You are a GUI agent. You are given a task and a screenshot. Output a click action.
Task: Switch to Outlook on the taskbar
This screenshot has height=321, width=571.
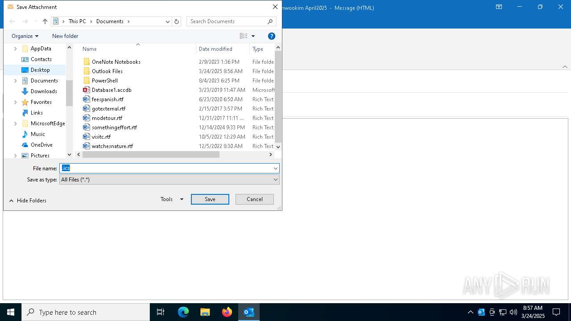[x=249, y=312]
